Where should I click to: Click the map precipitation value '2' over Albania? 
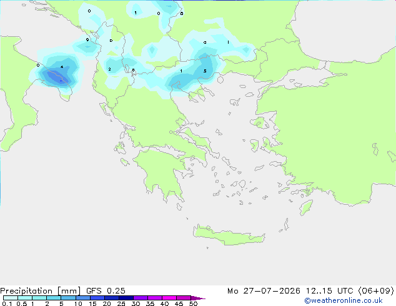tap(109, 69)
